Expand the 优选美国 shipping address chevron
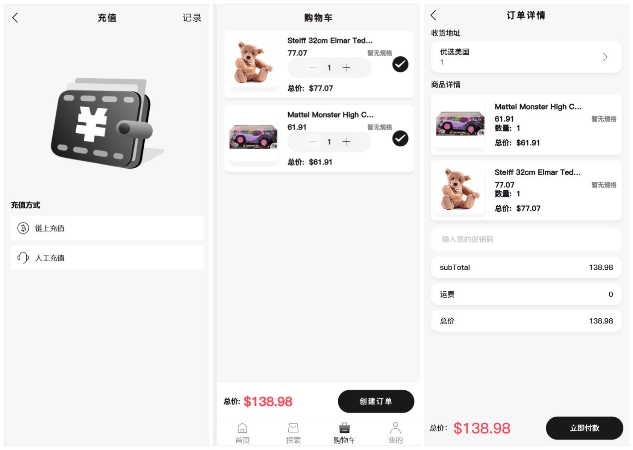Screen dimensions: 633x450 [x=605, y=57]
